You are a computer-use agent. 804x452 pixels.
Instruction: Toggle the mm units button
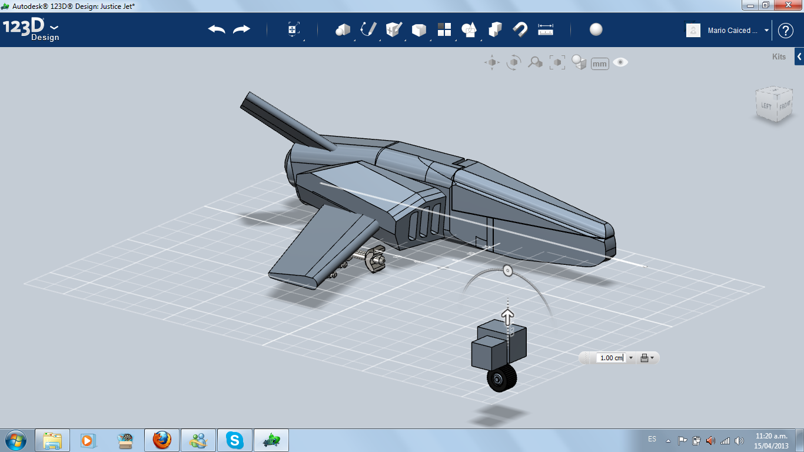pos(600,64)
